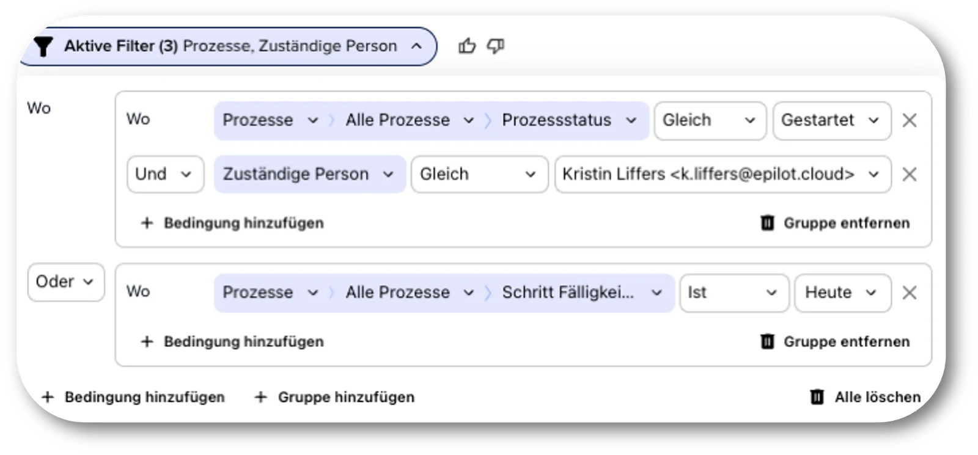The width and height of the screenshot is (978, 455).
Task: Click trash icon to remove first group
Action: tap(767, 223)
